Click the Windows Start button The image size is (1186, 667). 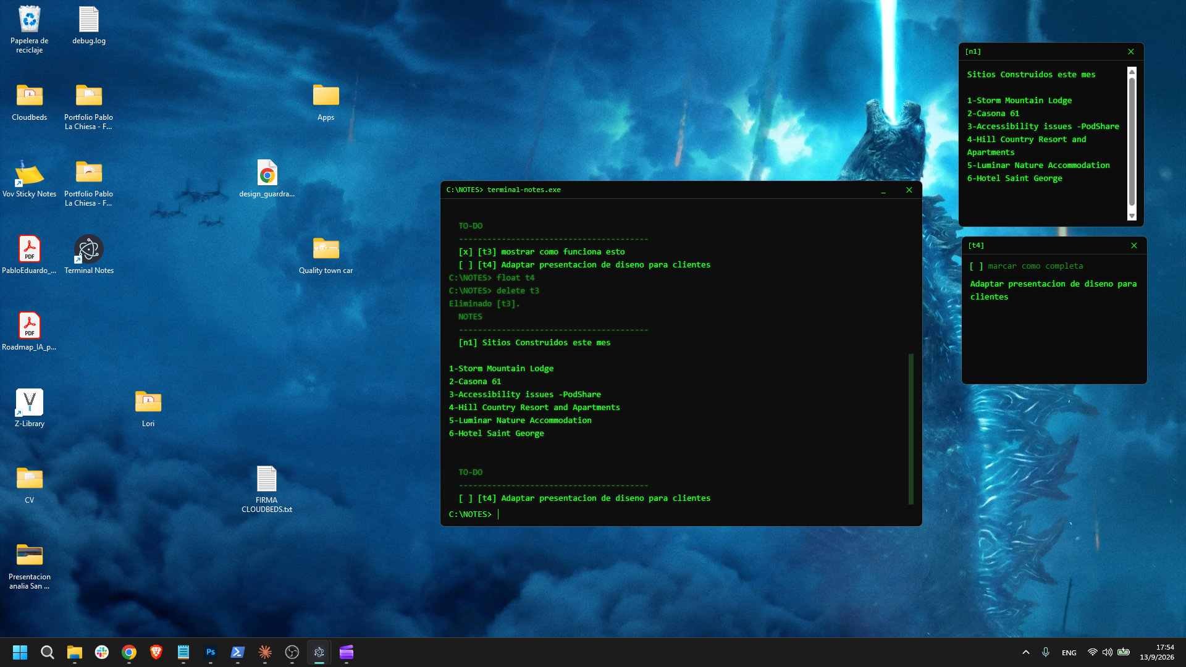(x=20, y=652)
